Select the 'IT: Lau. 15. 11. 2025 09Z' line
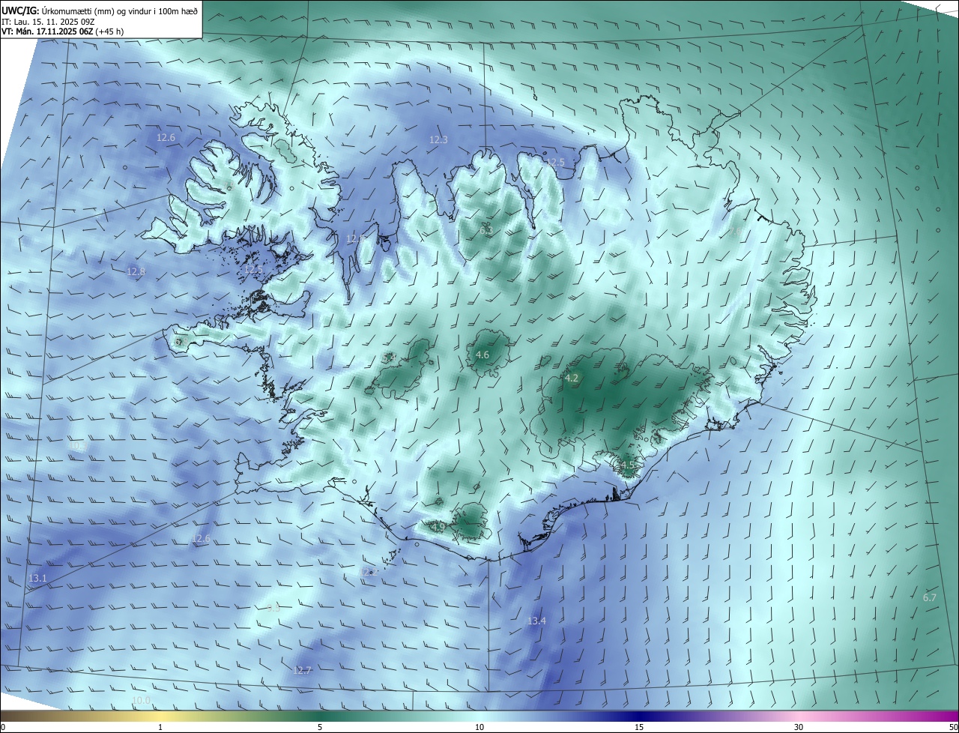 [x=48, y=22]
